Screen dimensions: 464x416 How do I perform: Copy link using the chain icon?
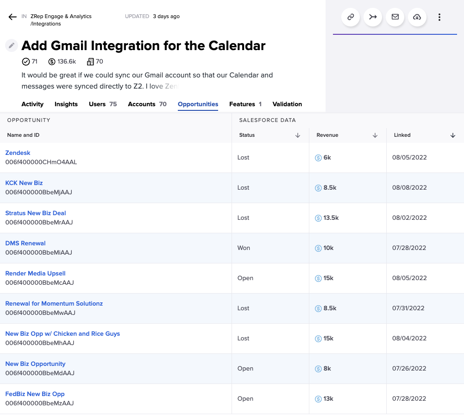(x=351, y=17)
